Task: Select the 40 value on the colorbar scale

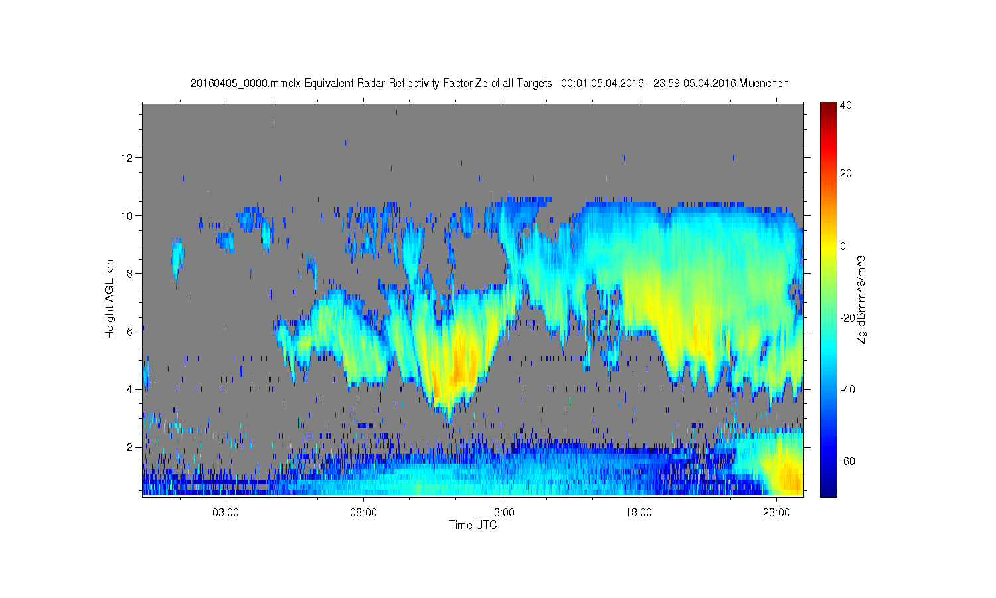Action: pos(845,105)
